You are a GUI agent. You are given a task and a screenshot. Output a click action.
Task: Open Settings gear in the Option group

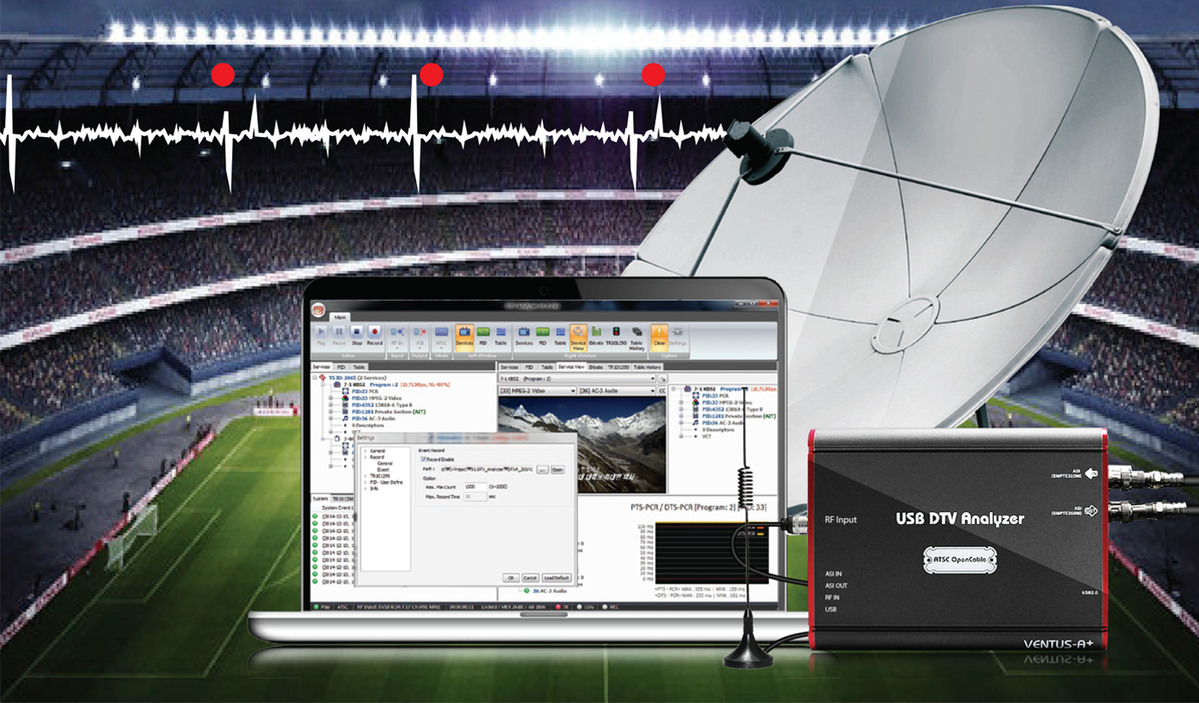click(x=677, y=336)
